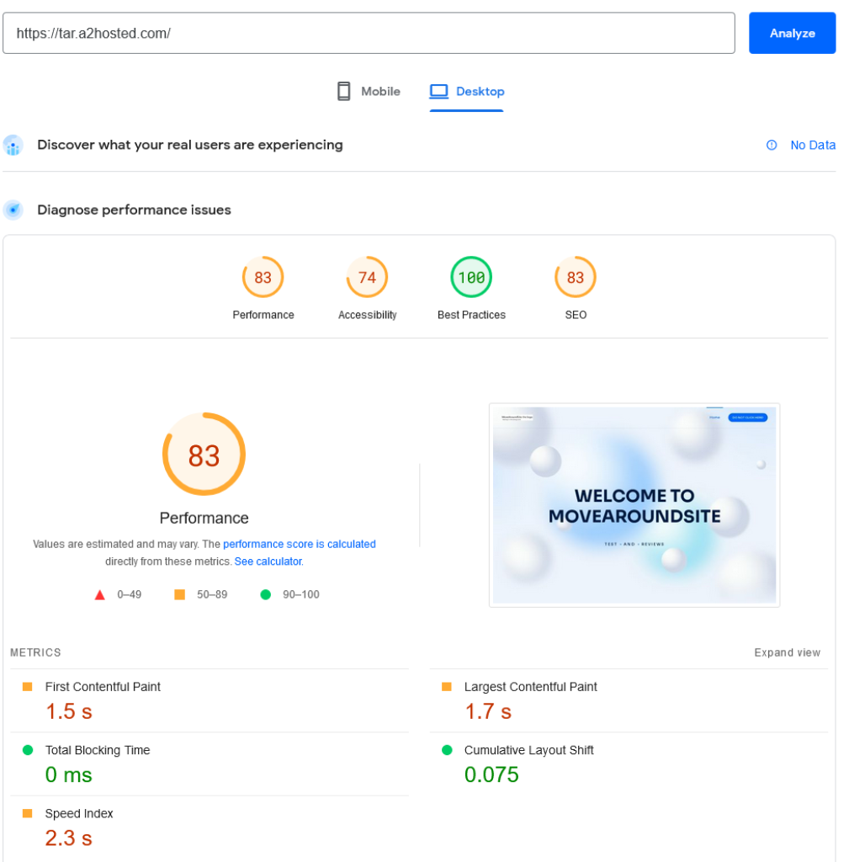This screenshot has width=849, height=862.
Task: Click orange square beside First Contentful Paint
Action: (x=28, y=687)
